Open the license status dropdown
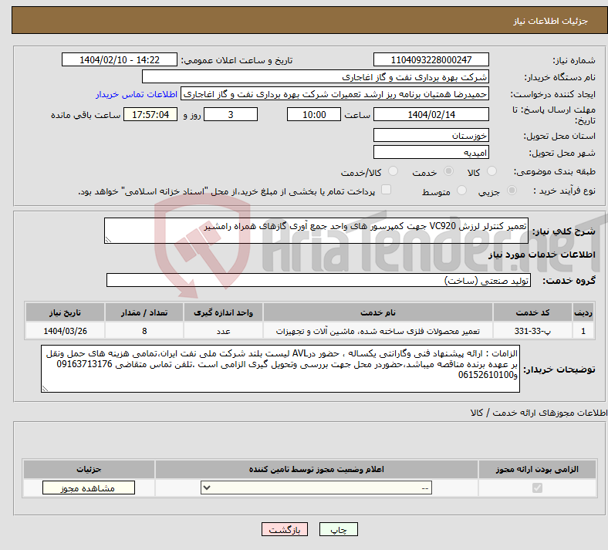The width and height of the screenshot is (608, 550). [x=316, y=488]
